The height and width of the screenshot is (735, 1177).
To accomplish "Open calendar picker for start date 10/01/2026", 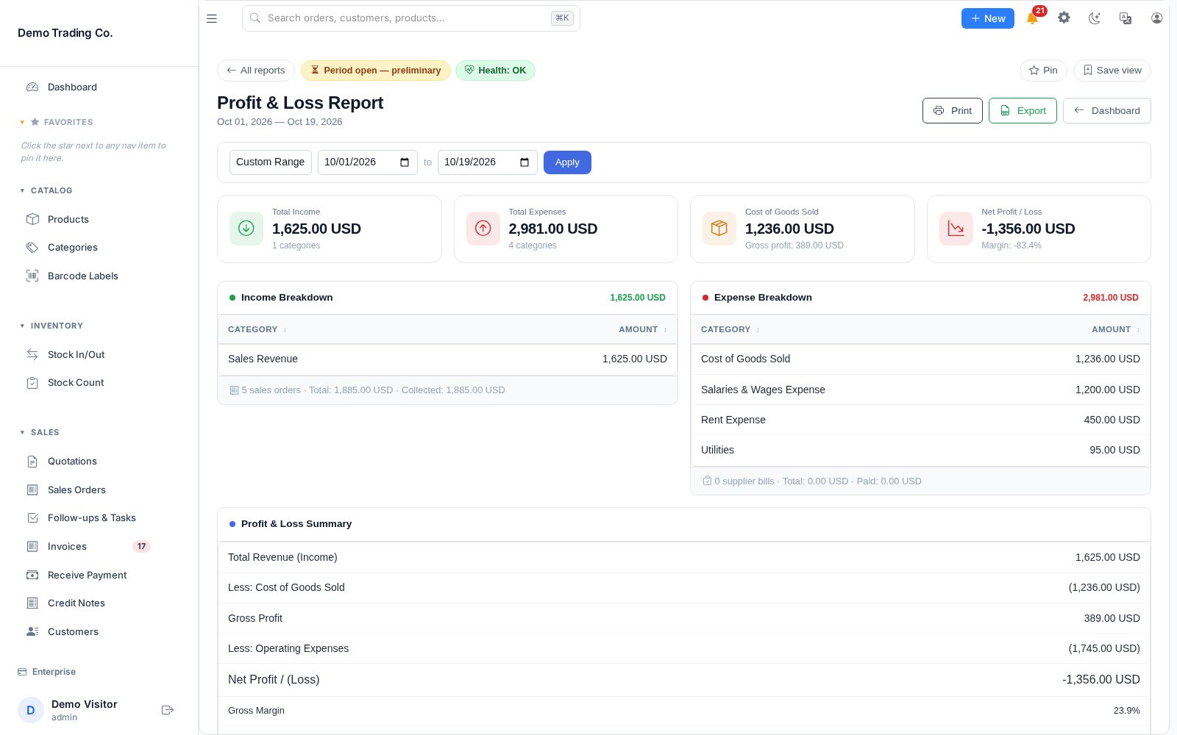I will click(x=404, y=162).
